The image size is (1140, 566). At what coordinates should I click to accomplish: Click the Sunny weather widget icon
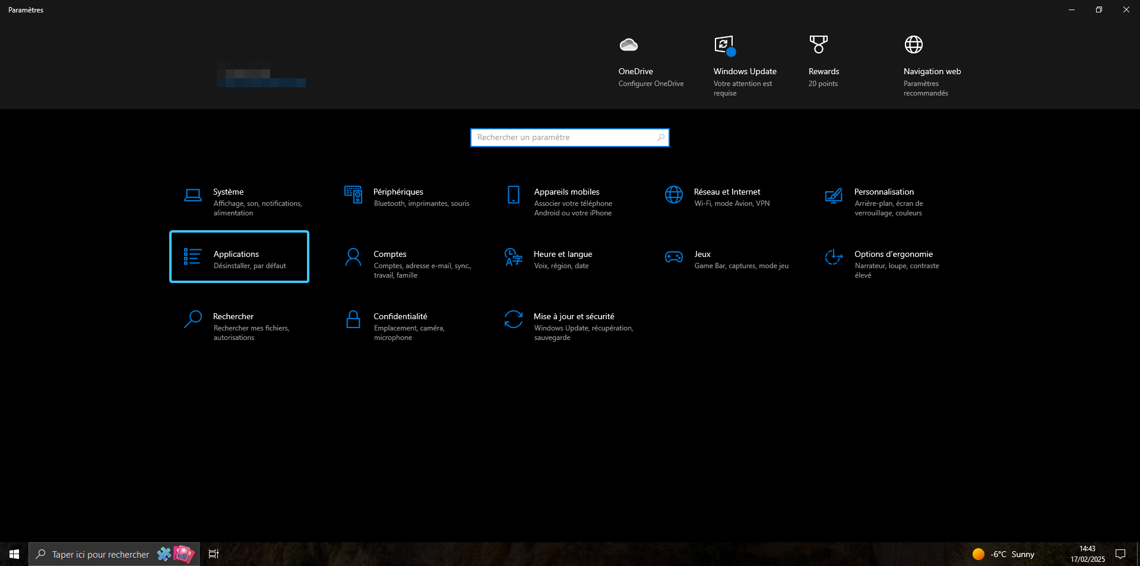[x=978, y=554]
